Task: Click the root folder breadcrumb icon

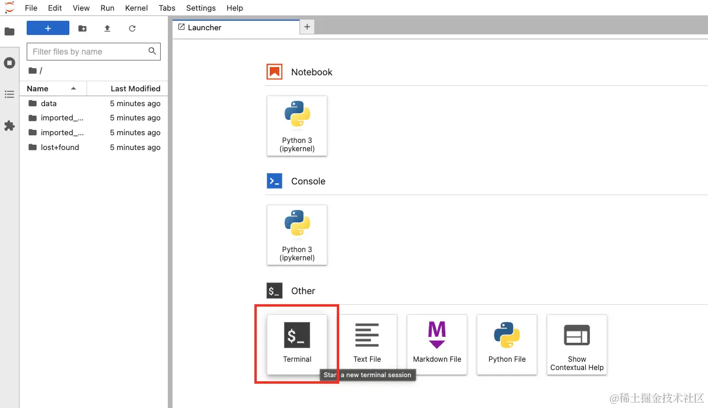Action: click(x=33, y=71)
